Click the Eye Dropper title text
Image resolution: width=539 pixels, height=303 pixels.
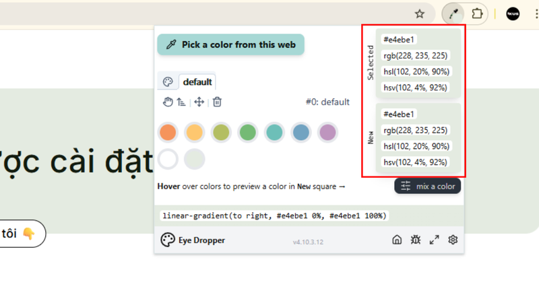tap(201, 240)
